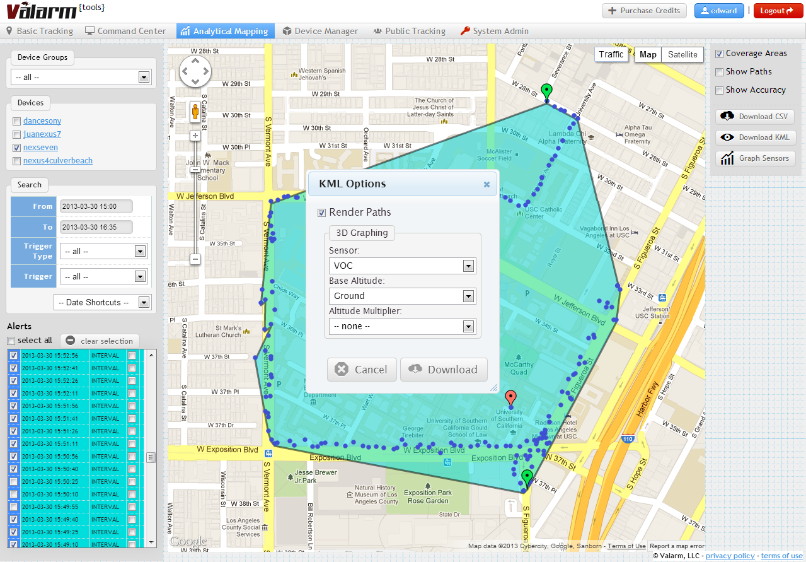Switch to the Device Manager tab

(x=320, y=31)
